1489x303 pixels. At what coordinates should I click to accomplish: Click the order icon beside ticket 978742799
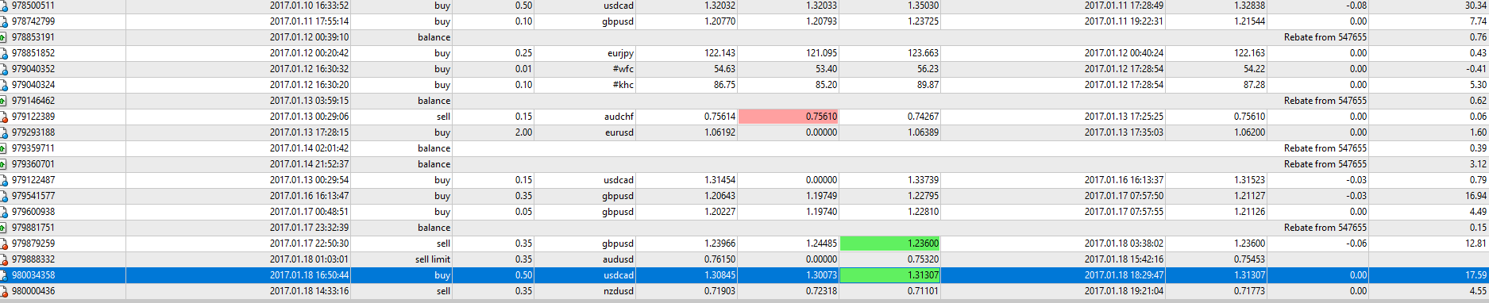3,21
